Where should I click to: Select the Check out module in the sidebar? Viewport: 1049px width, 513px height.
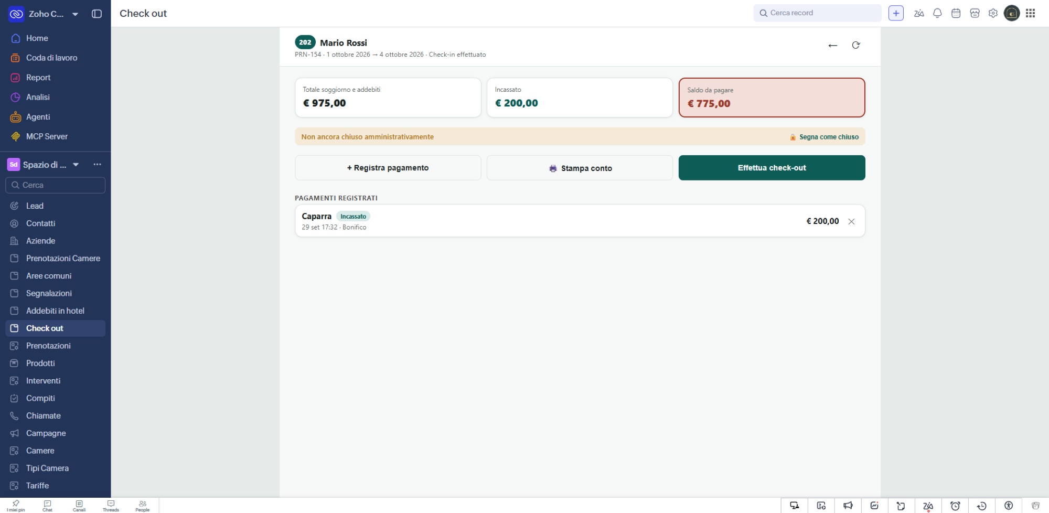click(55, 328)
